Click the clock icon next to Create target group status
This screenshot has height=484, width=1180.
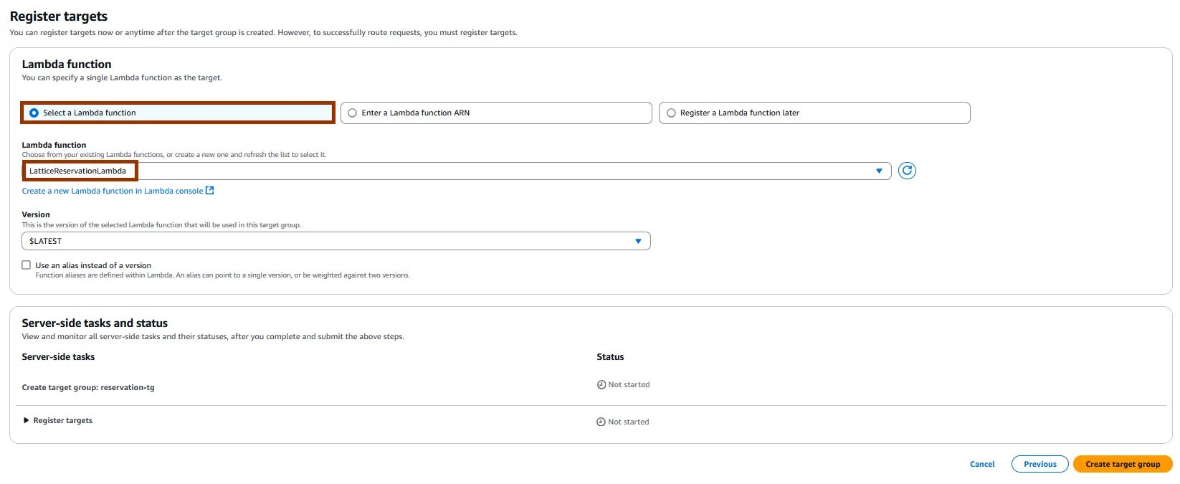(x=601, y=385)
